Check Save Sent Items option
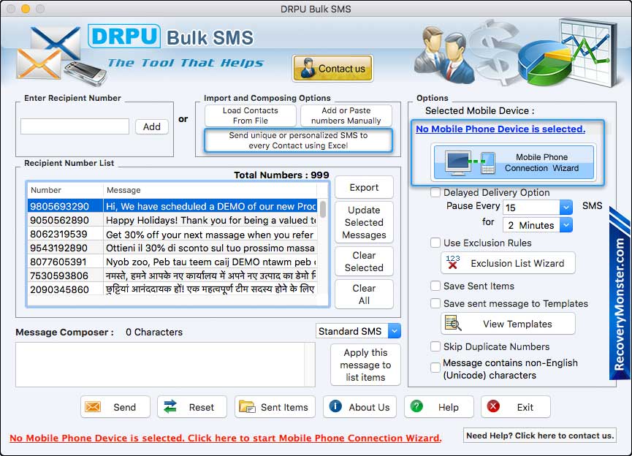632x456 pixels. 435,286
